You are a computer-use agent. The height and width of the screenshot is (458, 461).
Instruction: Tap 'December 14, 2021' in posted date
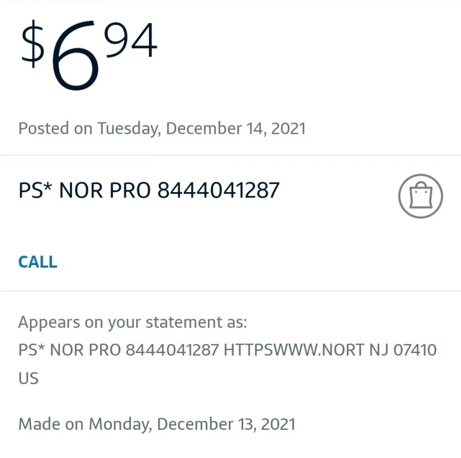point(236,129)
